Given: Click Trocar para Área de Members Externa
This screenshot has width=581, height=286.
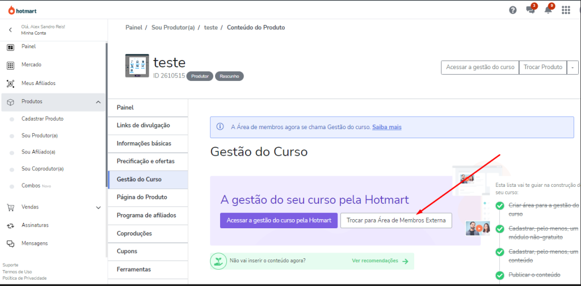Looking at the screenshot, I should 396,220.
